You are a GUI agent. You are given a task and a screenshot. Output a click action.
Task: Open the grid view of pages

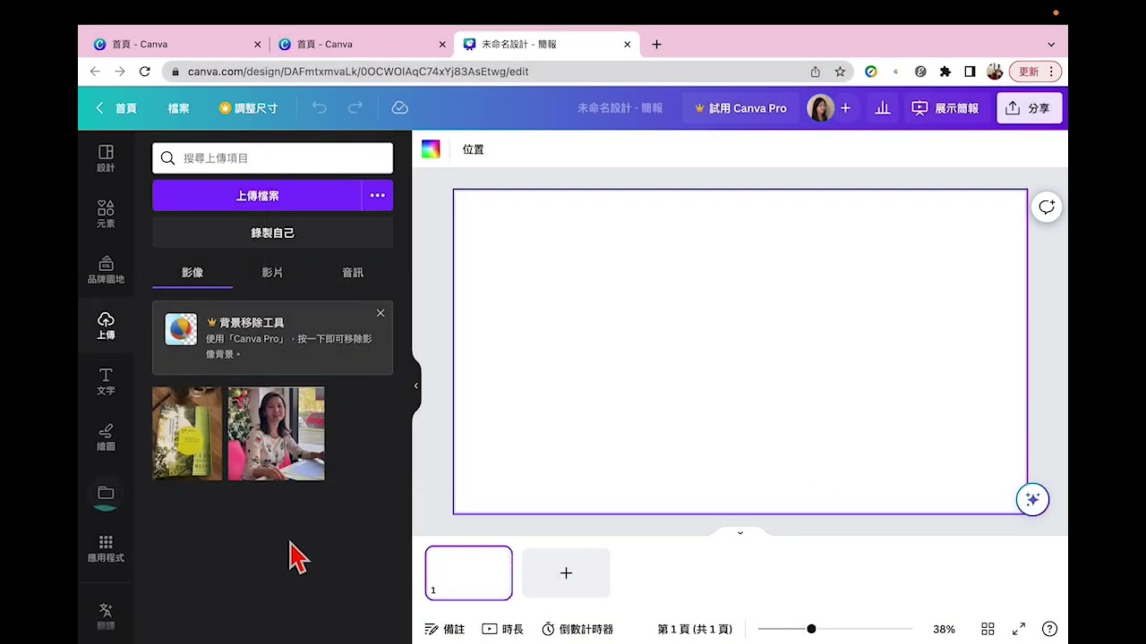(988, 629)
